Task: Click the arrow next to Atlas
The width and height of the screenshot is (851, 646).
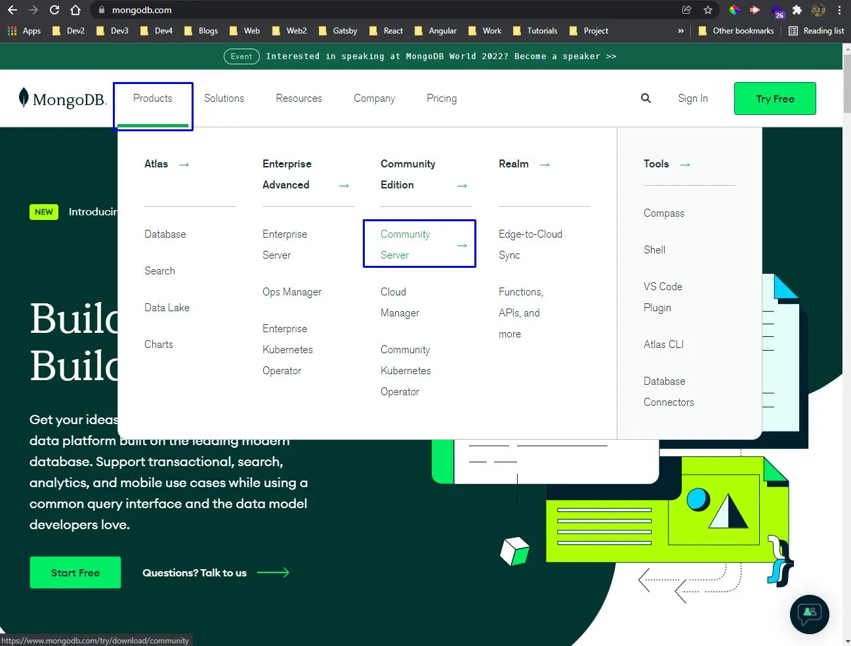Action: [x=184, y=165]
